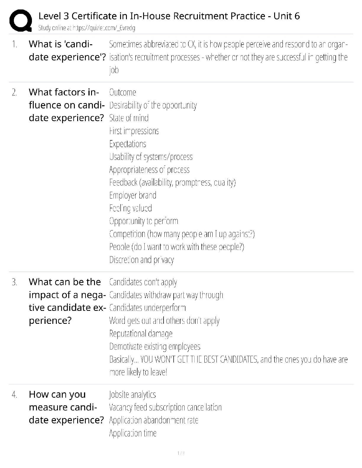Click 'Demotivate existing employees' line

[155, 346]
